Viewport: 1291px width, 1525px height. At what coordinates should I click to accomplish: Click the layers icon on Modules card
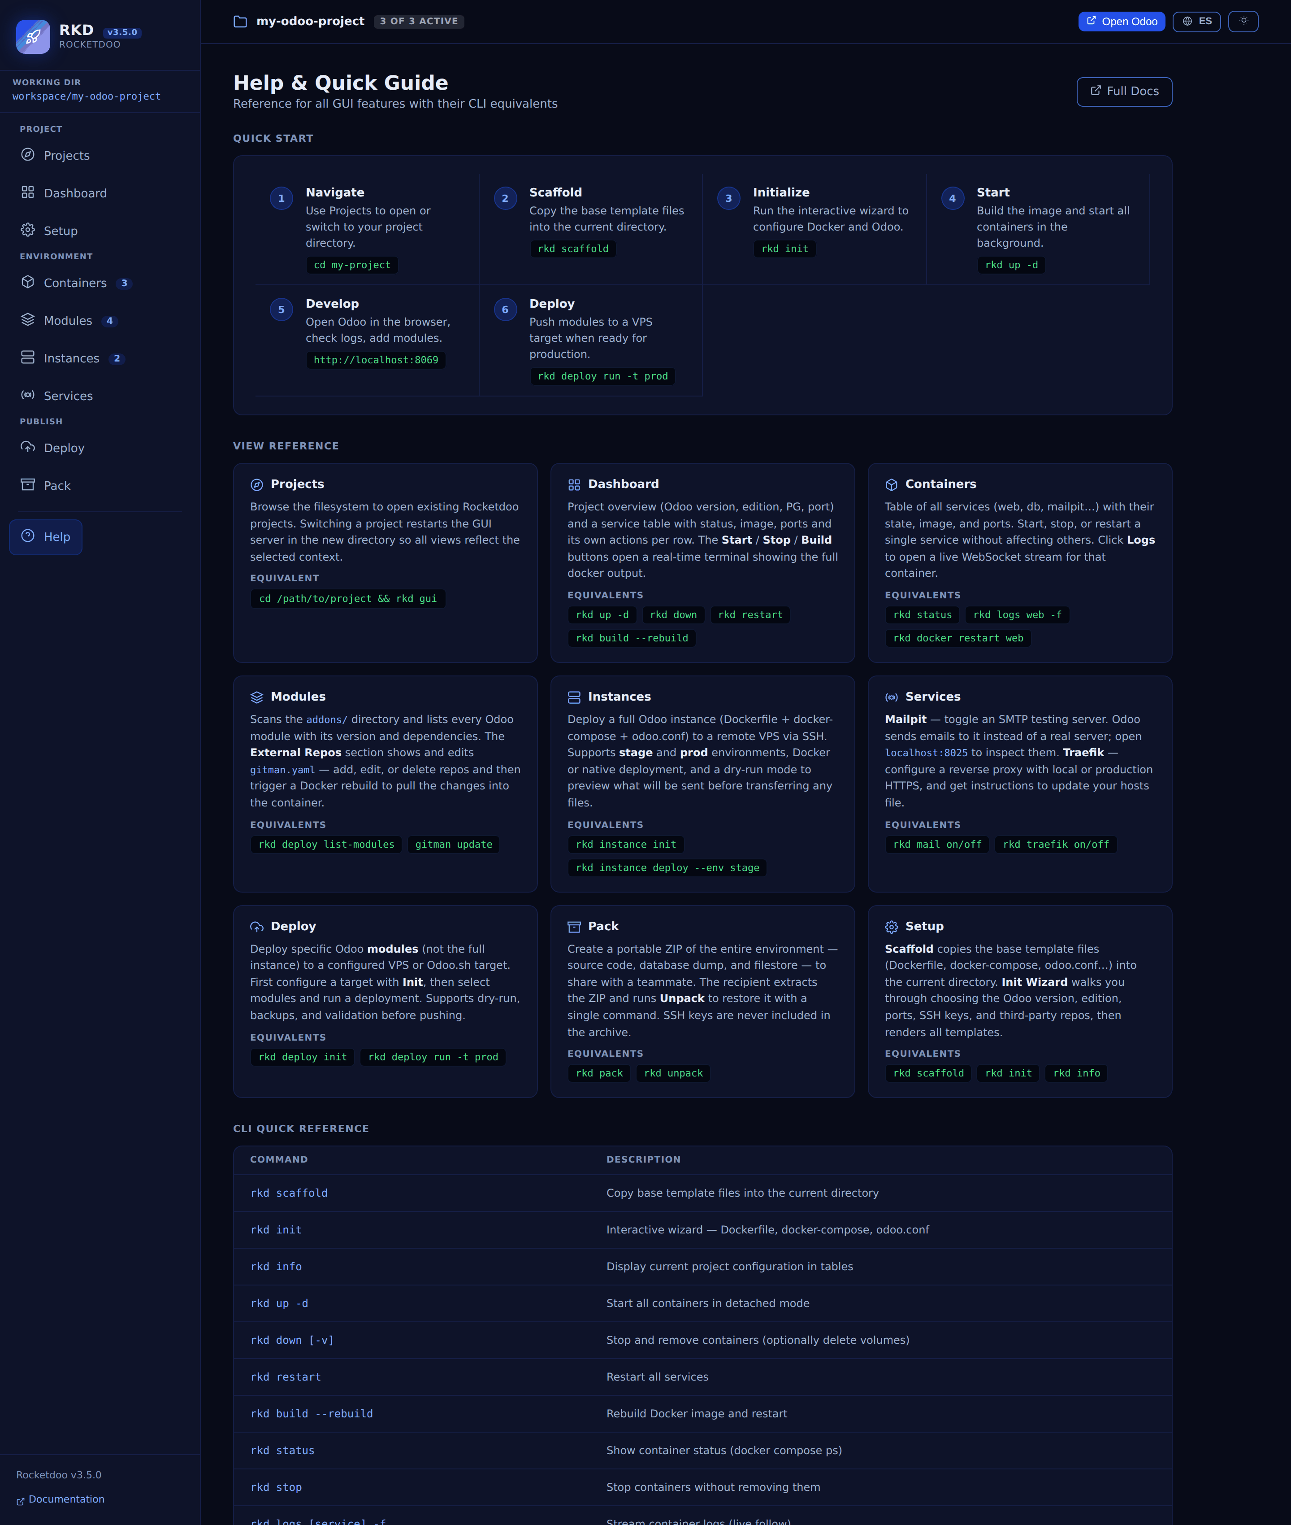point(257,697)
